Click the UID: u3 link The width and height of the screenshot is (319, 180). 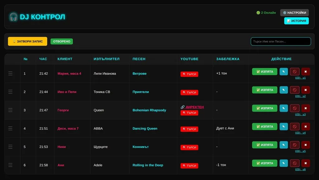pos(300,115)
